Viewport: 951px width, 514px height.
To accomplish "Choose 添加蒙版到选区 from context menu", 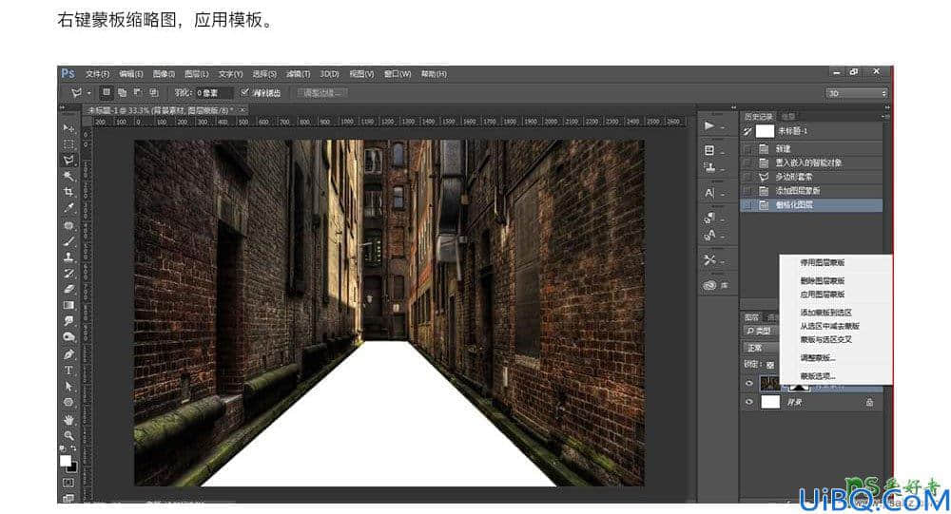I will (x=826, y=313).
